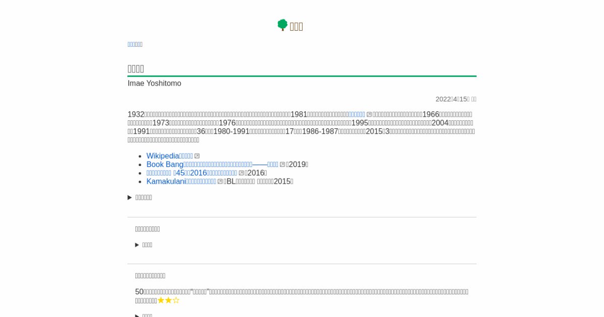Open the Kamakulani link
The height and width of the screenshot is (317, 604).
(x=181, y=182)
